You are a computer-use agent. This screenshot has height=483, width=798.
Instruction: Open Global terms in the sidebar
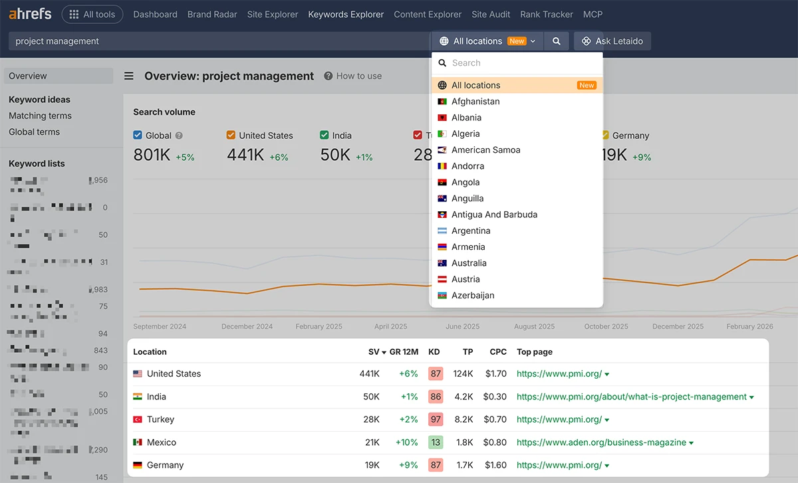point(34,132)
